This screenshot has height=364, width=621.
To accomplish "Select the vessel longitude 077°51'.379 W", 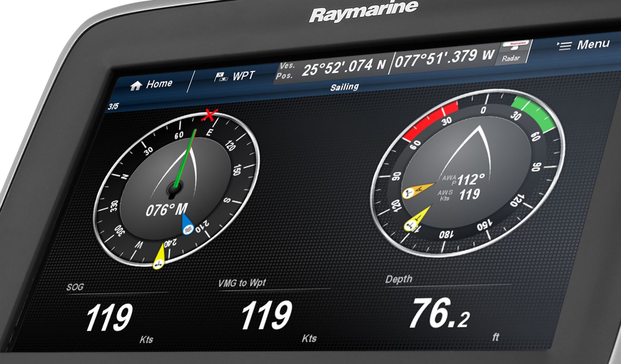I will click(x=444, y=58).
